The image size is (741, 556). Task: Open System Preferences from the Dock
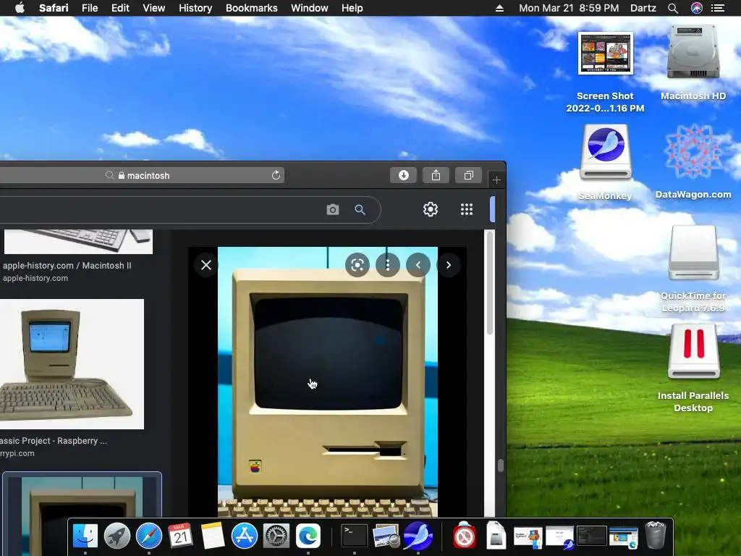(276, 536)
